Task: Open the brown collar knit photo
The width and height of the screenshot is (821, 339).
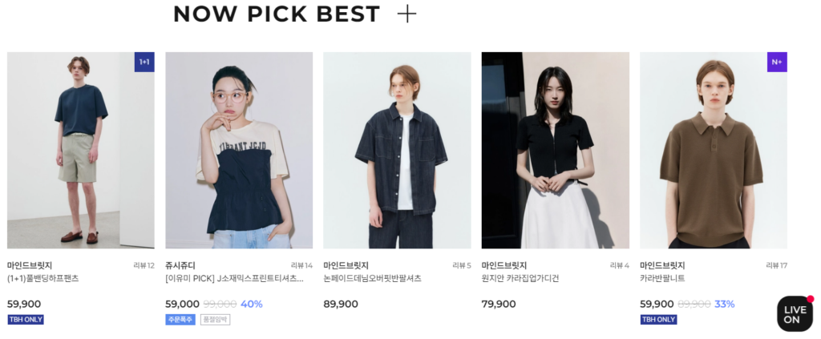Action: click(713, 150)
